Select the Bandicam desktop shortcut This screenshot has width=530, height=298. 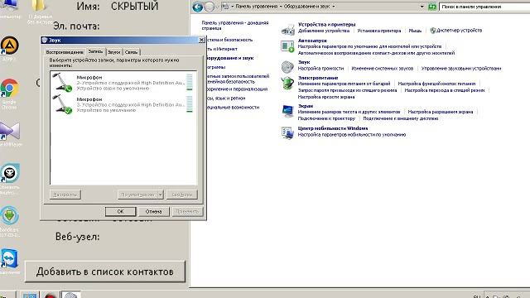click(x=9, y=221)
